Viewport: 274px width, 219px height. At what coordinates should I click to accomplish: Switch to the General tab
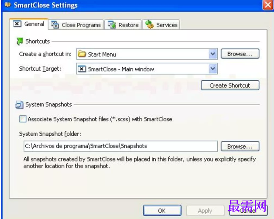[x=29, y=24]
